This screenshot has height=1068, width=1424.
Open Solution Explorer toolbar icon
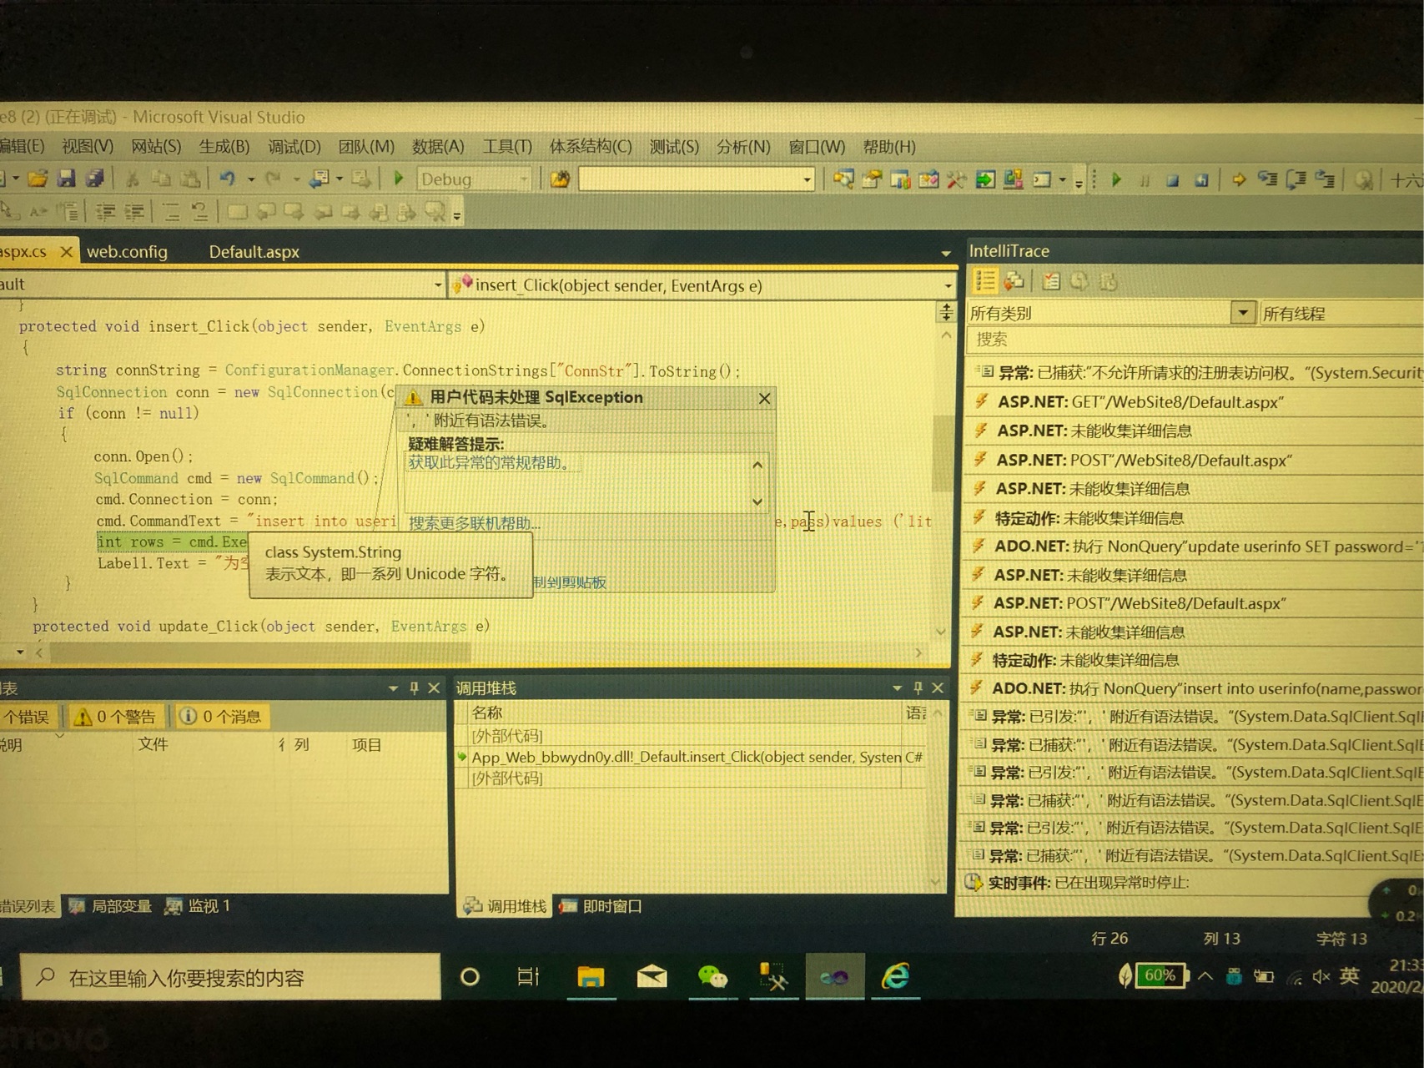pyautogui.click(x=843, y=179)
